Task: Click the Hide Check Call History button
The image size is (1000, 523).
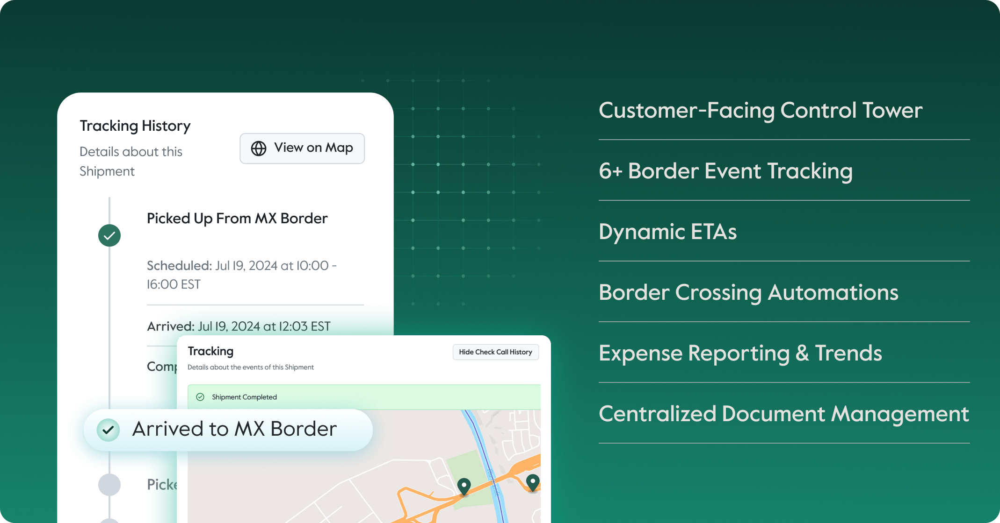Action: point(495,352)
